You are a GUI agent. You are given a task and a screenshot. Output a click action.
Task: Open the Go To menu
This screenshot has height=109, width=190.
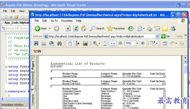click(x=54, y=21)
